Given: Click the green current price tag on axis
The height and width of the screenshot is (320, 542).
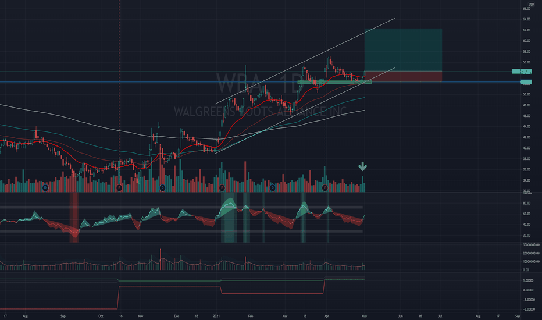Looking at the screenshot, I should pyautogui.click(x=522, y=71).
